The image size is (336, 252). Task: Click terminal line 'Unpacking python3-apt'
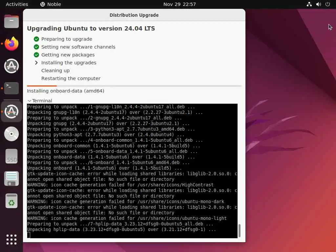pos(106,135)
